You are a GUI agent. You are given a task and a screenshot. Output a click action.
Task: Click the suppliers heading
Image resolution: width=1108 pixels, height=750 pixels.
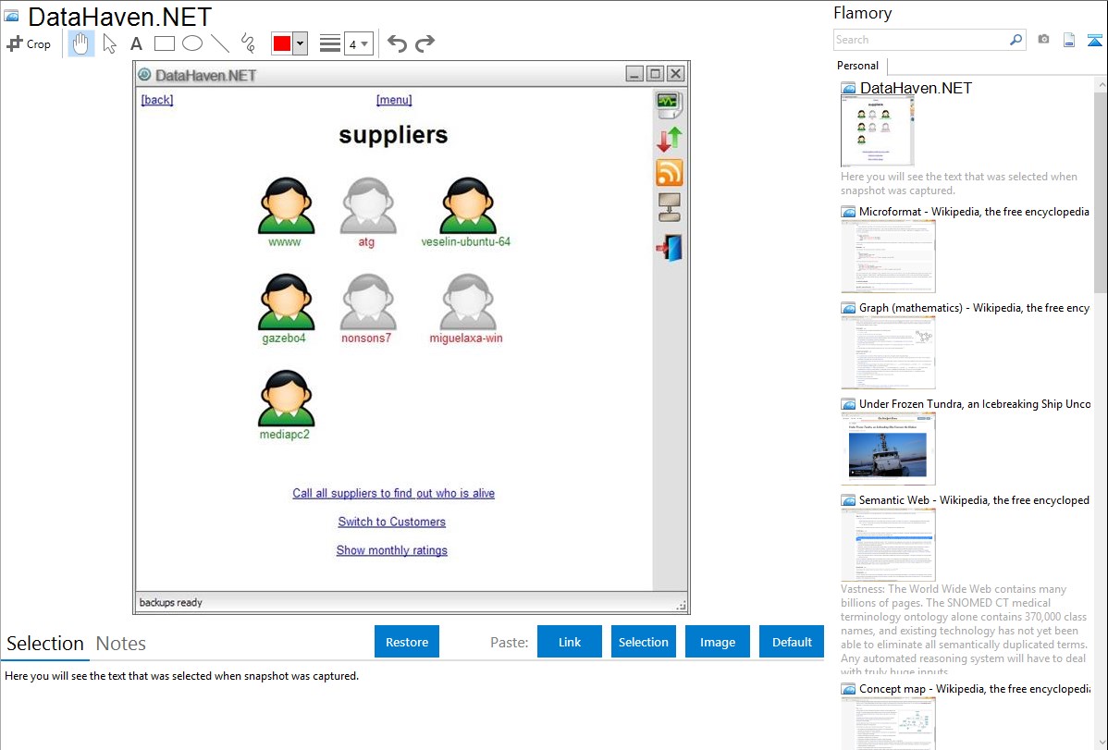click(393, 134)
